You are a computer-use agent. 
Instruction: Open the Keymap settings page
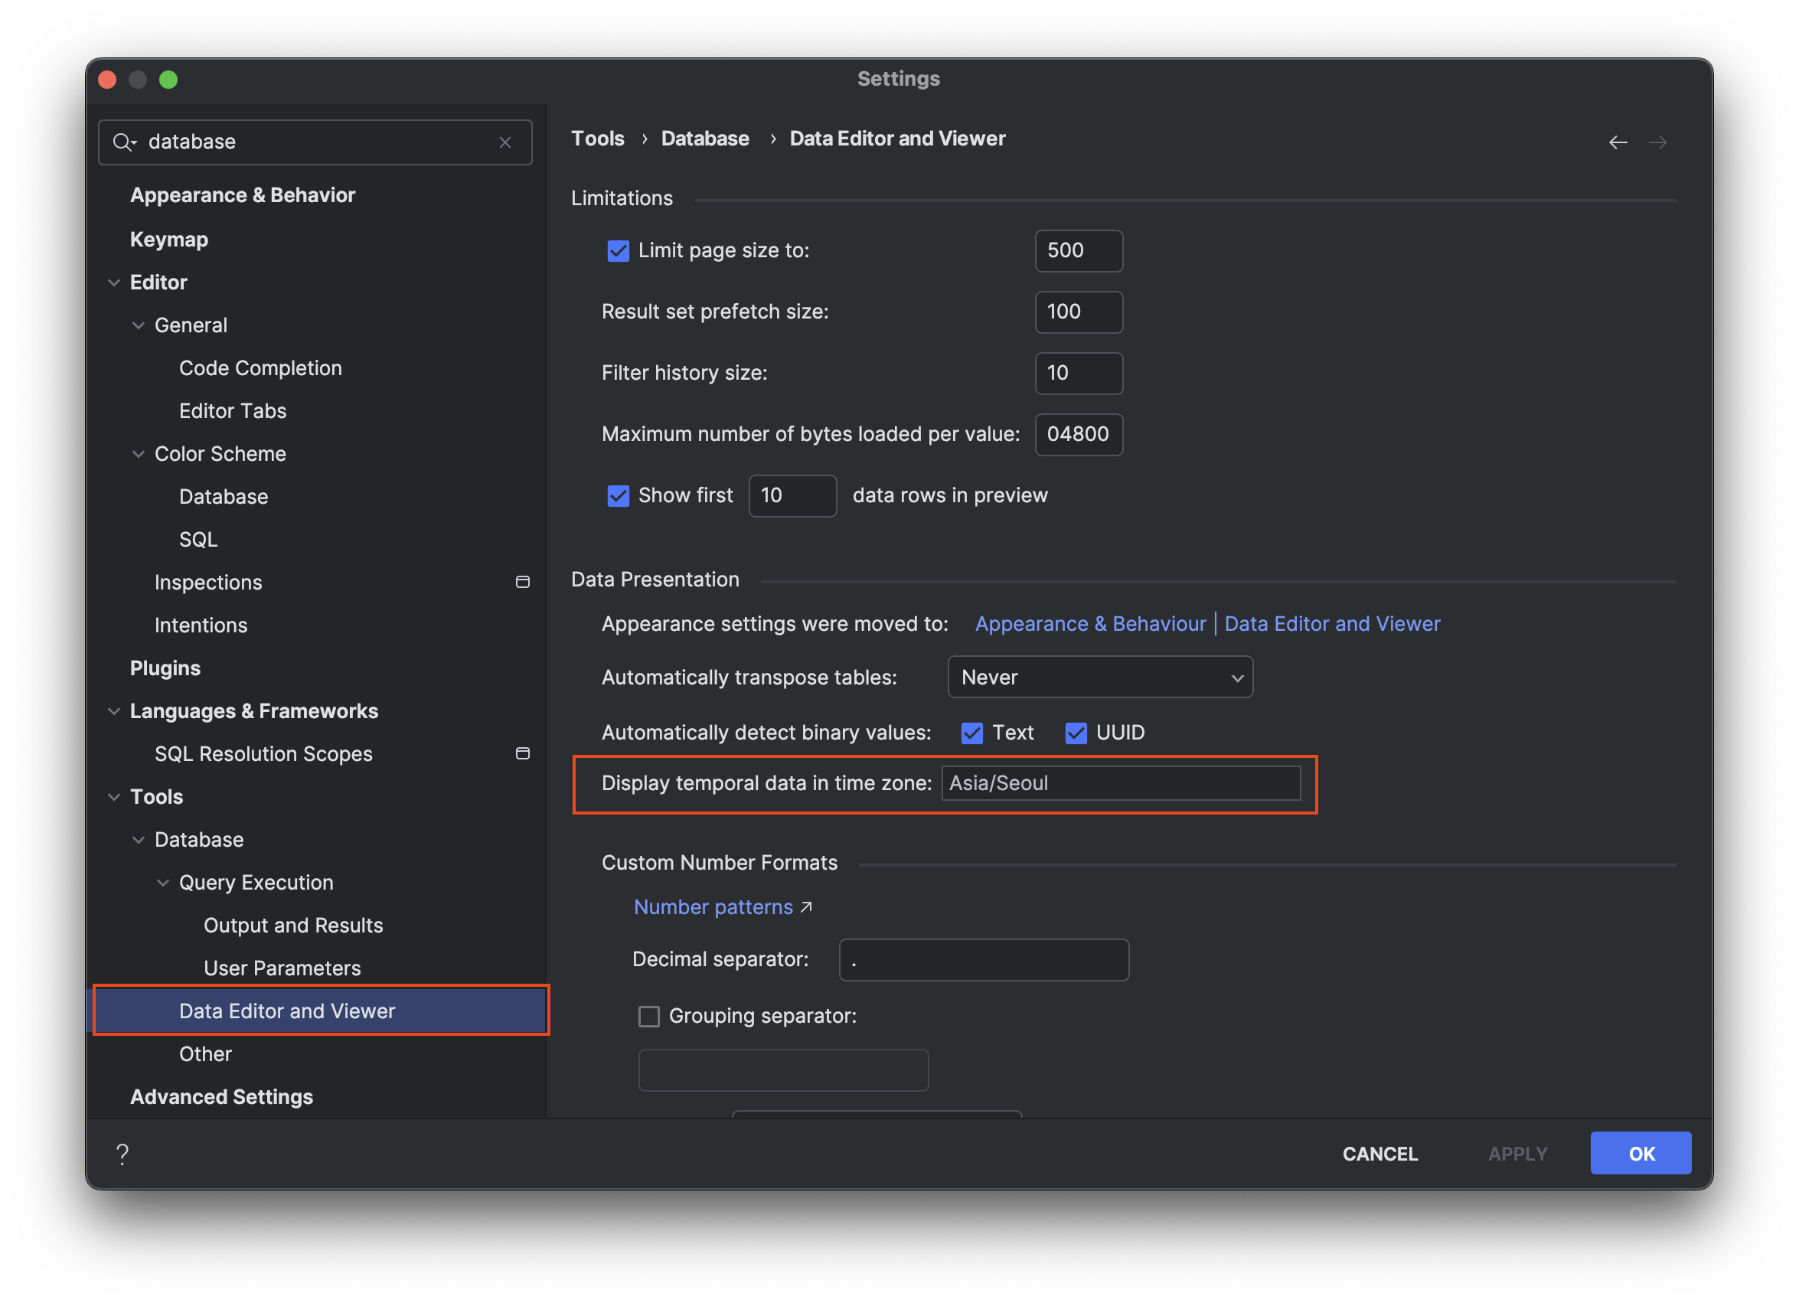point(169,240)
